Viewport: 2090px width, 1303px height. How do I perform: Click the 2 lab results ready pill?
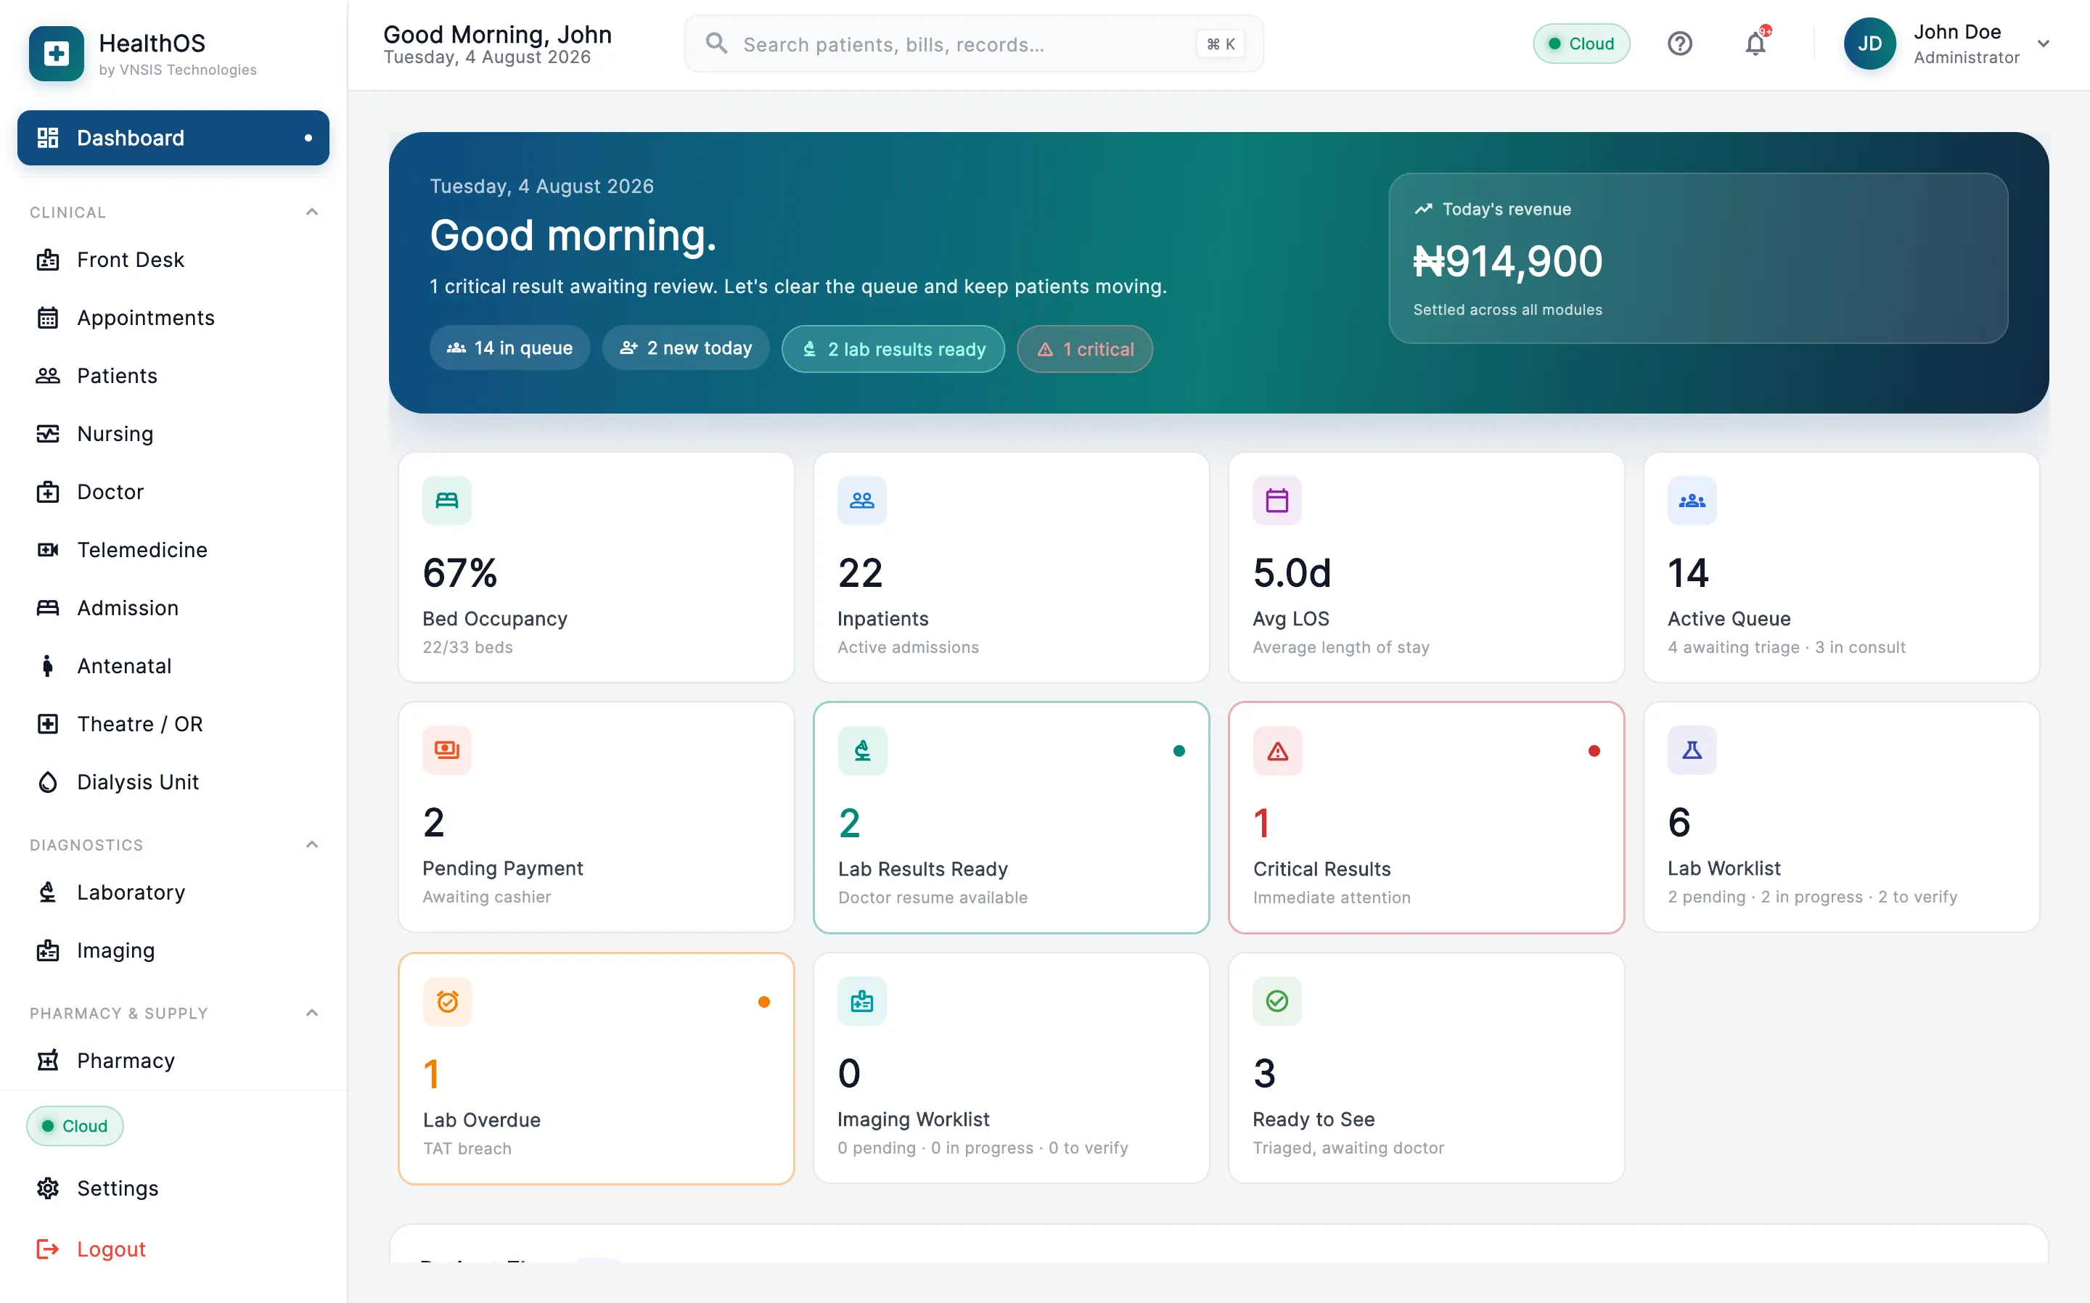click(x=893, y=349)
